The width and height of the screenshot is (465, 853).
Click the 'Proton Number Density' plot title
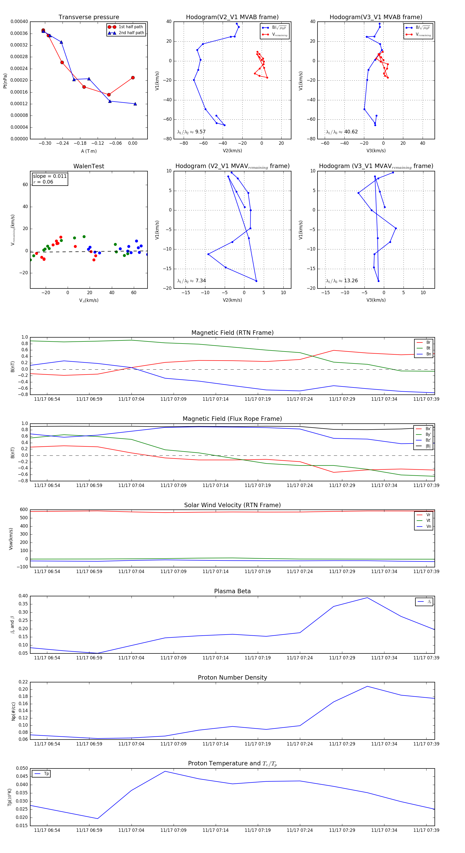tap(232, 677)
